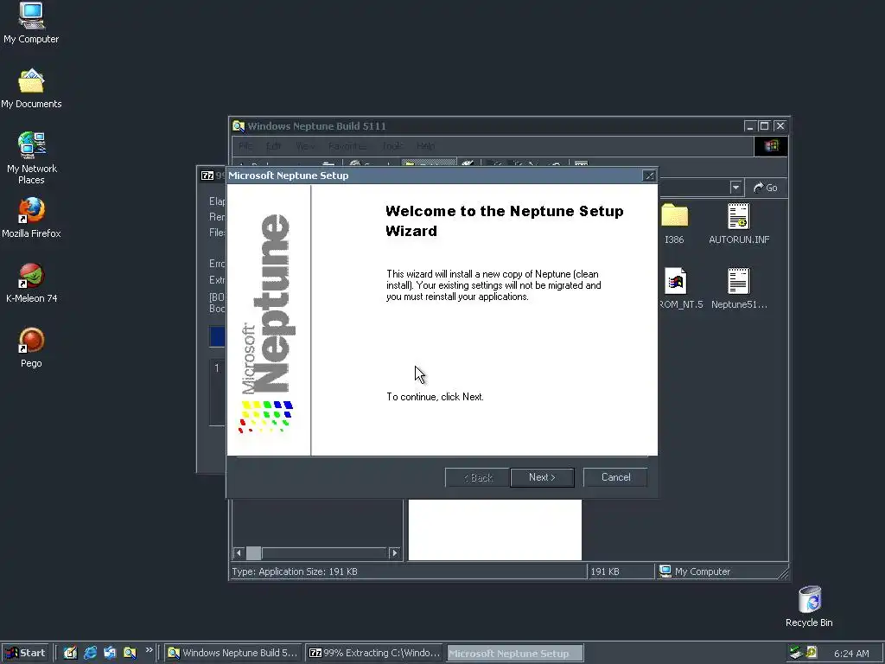
Task: Open the Help menu in Explorer
Action: pyautogui.click(x=425, y=146)
